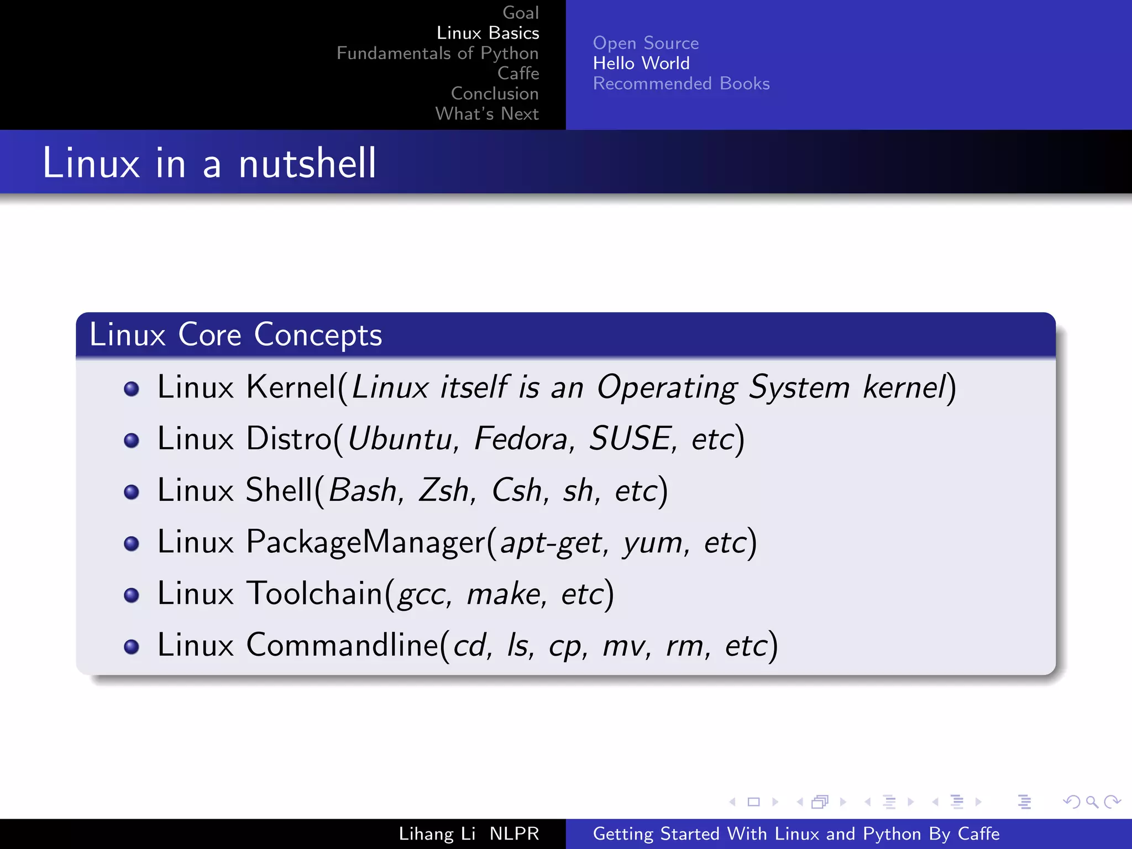Click the 'Linux in a nutshell' title
Image resolution: width=1132 pixels, height=849 pixels.
pos(209,163)
